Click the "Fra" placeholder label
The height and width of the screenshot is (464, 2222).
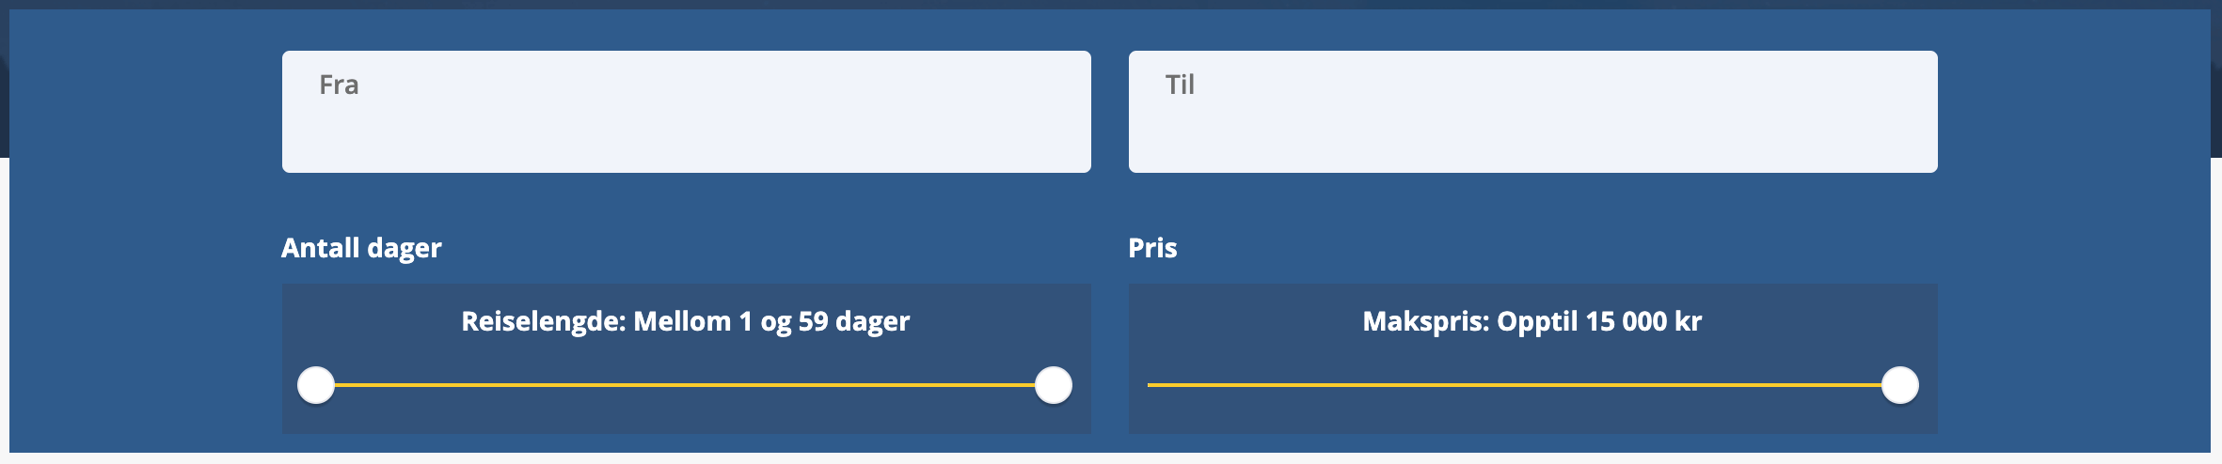339,85
